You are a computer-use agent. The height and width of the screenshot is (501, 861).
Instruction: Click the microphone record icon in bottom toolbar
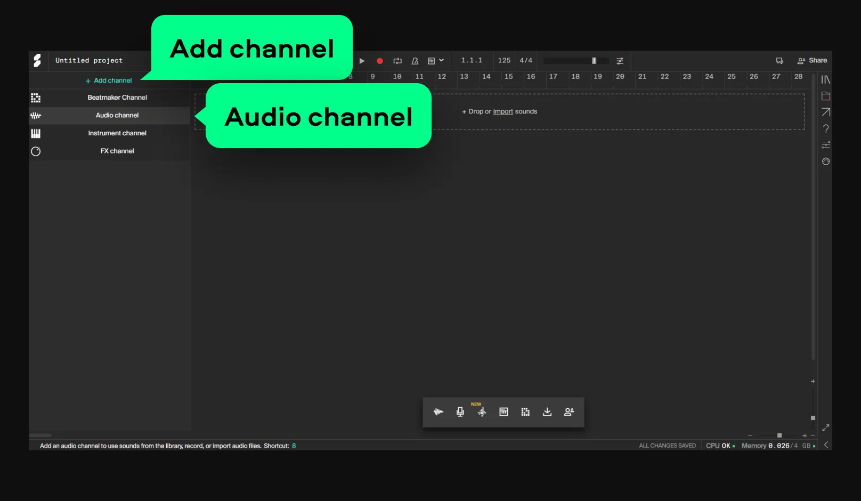(460, 412)
